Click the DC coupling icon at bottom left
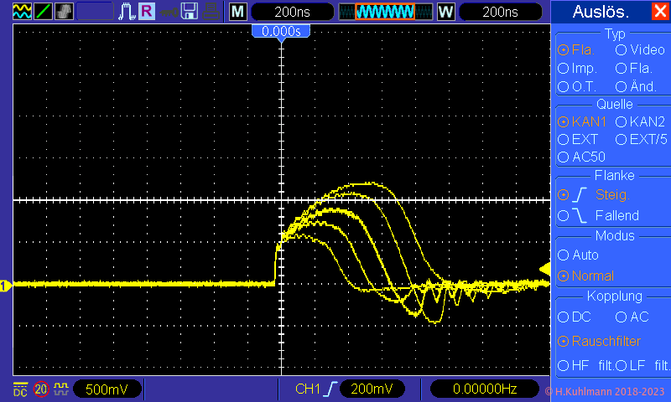The height and width of the screenshot is (402, 671). pyautogui.click(x=20, y=389)
